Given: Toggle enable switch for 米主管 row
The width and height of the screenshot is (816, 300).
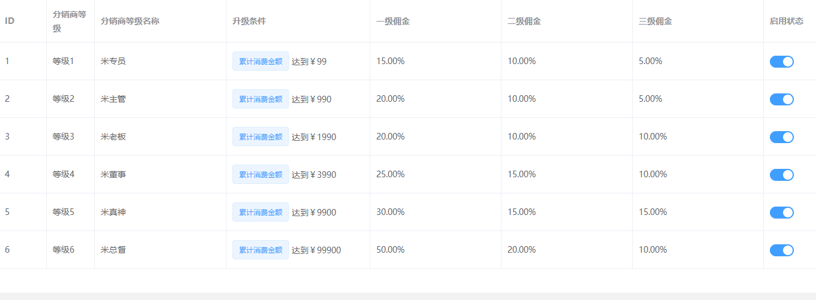Looking at the screenshot, I should tap(781, 99).
